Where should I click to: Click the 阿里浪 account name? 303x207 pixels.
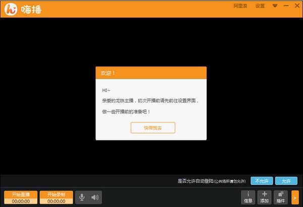[240, 6]
